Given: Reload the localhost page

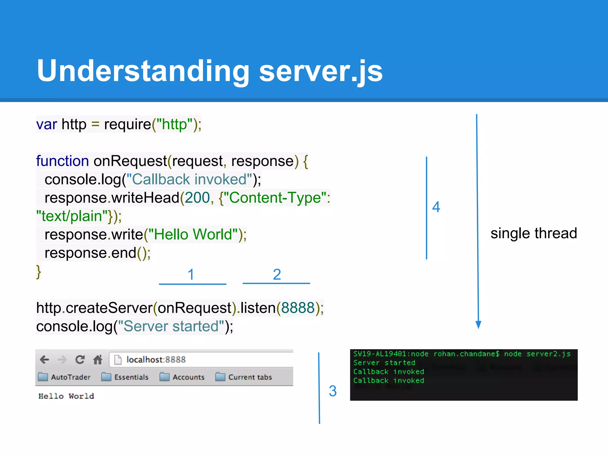Looking at the screenshot, I should (80, 360).
